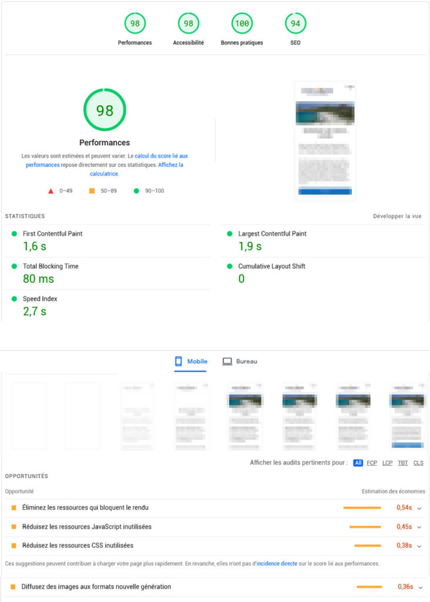Screen dimensions: 430x602
Task: Click the 0,36s savings estimate
Action: pos(405,587)
